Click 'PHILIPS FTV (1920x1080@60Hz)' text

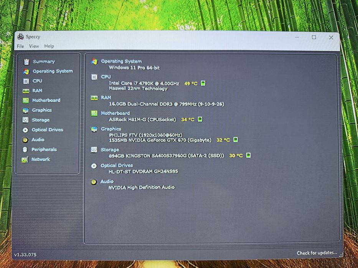click(x=145, y=135)
